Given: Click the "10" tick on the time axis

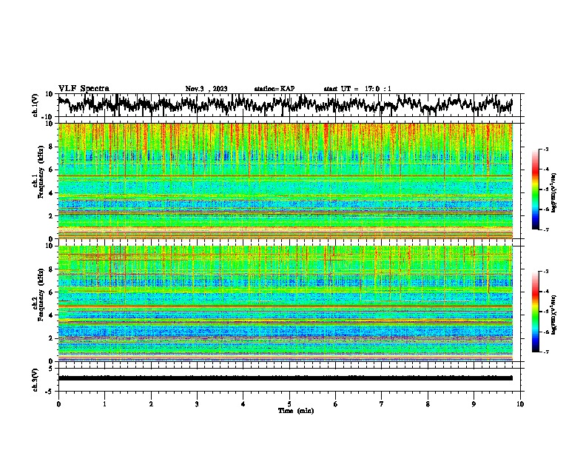Looking at the screenshot, I should click(x=520, y=404).
